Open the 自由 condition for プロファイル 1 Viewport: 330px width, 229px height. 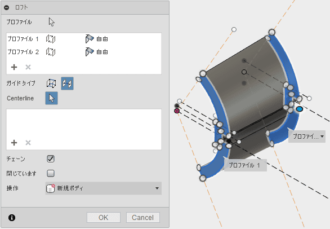click(97, 39)
